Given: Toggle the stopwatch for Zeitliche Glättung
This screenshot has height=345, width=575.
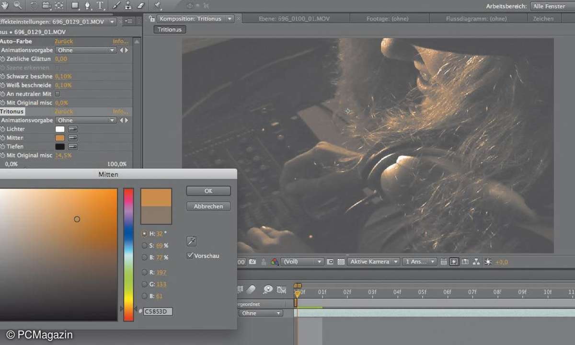Looking at the screenshot, I should (3, 59).
